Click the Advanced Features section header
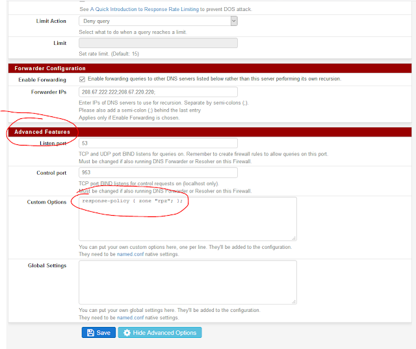Viewport: 416px width, 349px height. tap(42, 133)
